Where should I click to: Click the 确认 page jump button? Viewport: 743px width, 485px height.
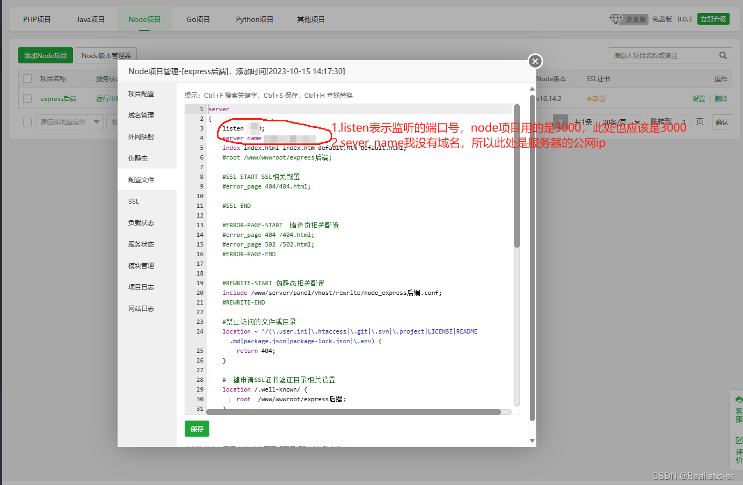(722, 122)
